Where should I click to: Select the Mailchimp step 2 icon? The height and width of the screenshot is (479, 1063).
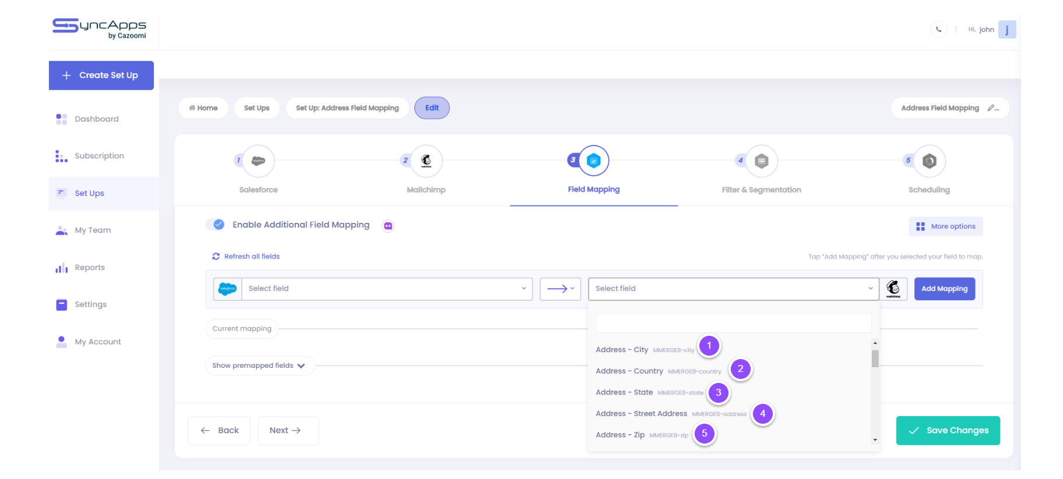click(x=426, y=161)
